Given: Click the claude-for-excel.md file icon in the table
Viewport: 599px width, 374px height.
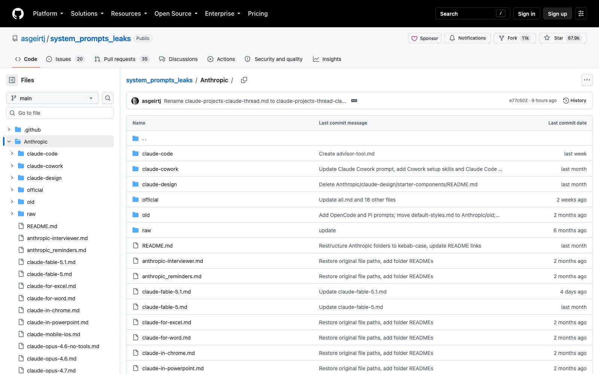Looking at the screenshot, I should click(136, 322).
